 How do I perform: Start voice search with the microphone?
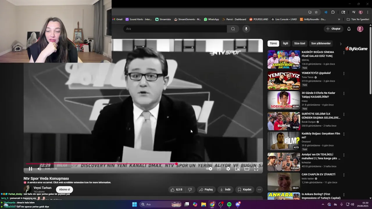point(246,29)
